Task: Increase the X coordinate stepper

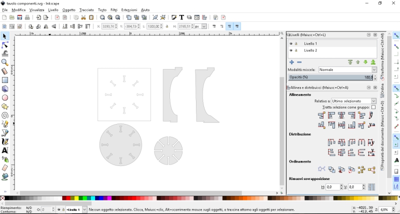Action: 116,25
